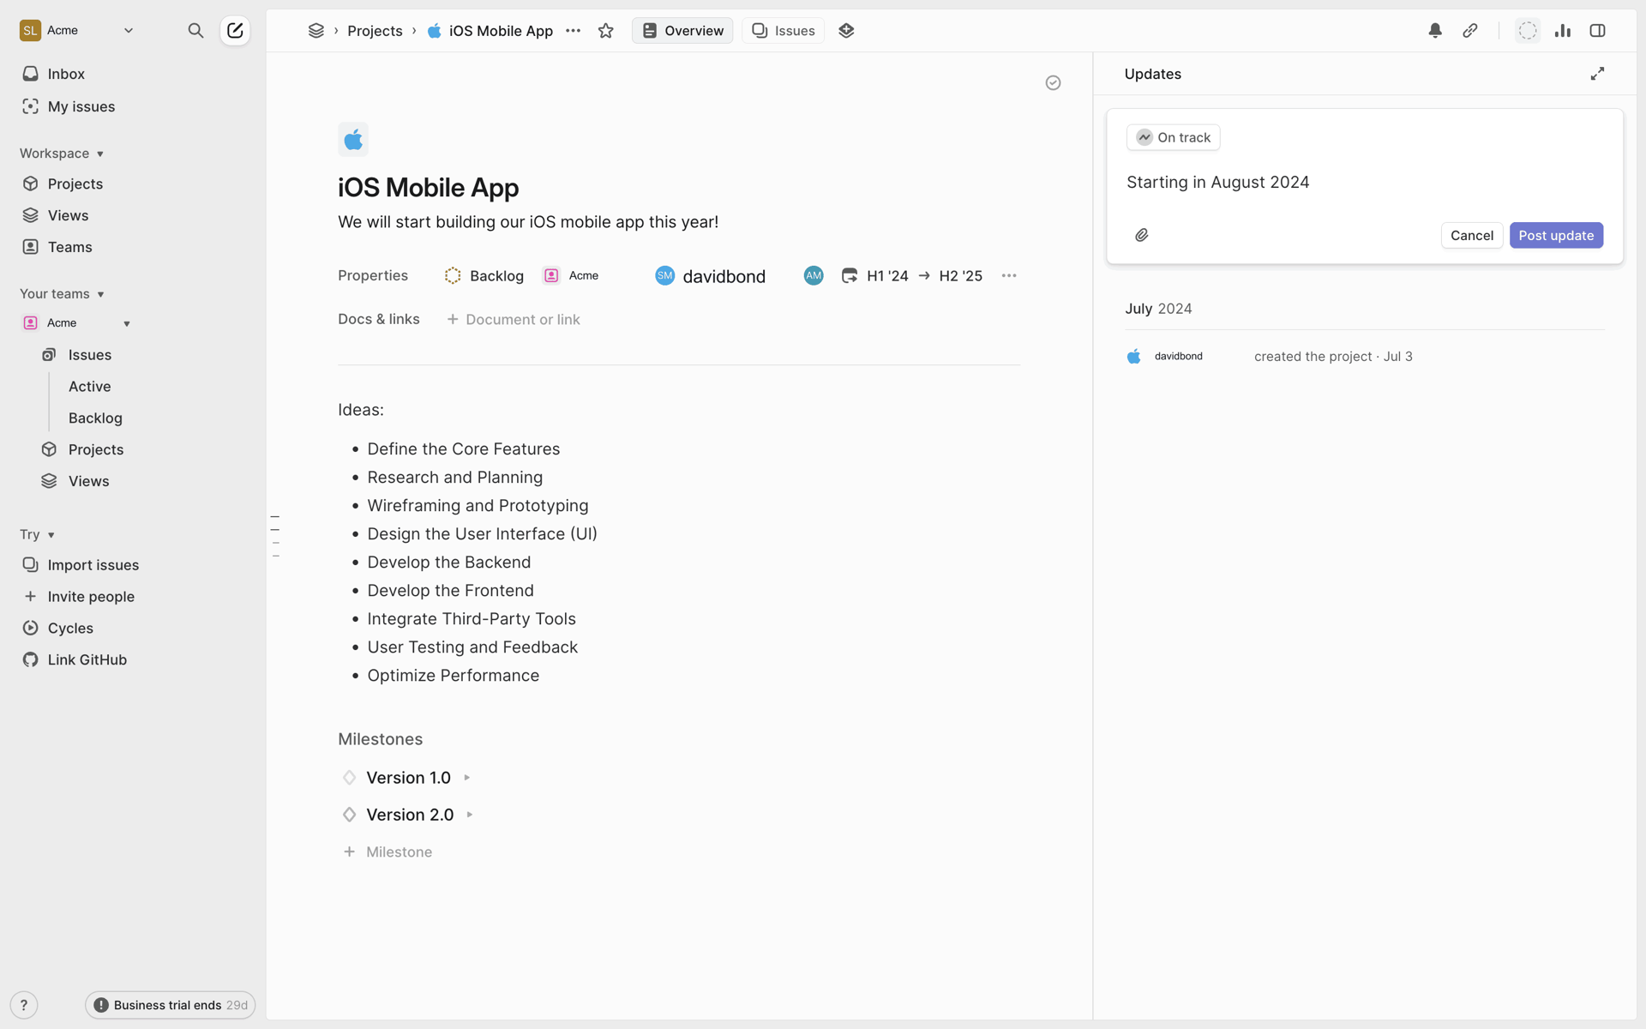Attach a file to the project update
The image size is (1646, 1029).
click(x=1142, y=235)
